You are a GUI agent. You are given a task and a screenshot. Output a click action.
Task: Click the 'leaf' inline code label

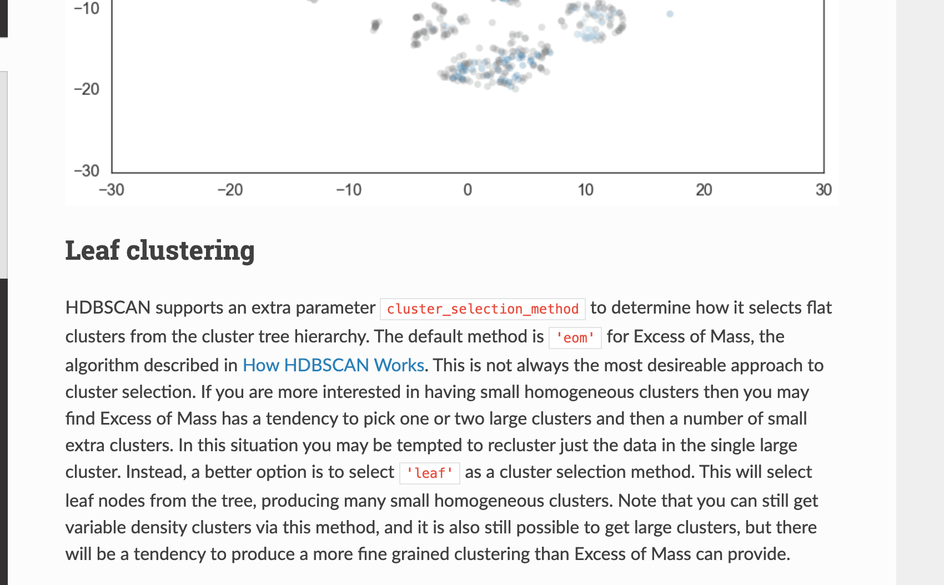point(429,473)
